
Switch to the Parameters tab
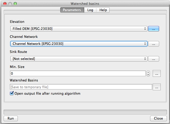[x=72, y=10]
